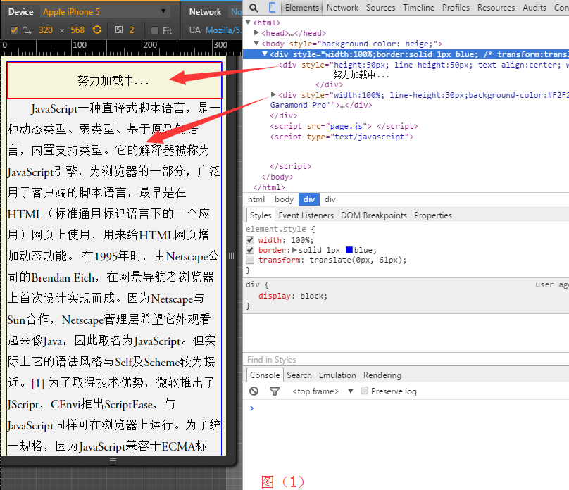This screenshot has height=490, width=569.
Task: Select the Console drawer tab
Action: [x=265, y=375]
